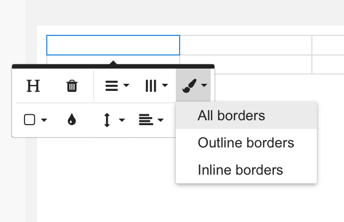Click the vertical align up-down arrow icon
Screen dimensions: 344x222
(x=107, y=120)
